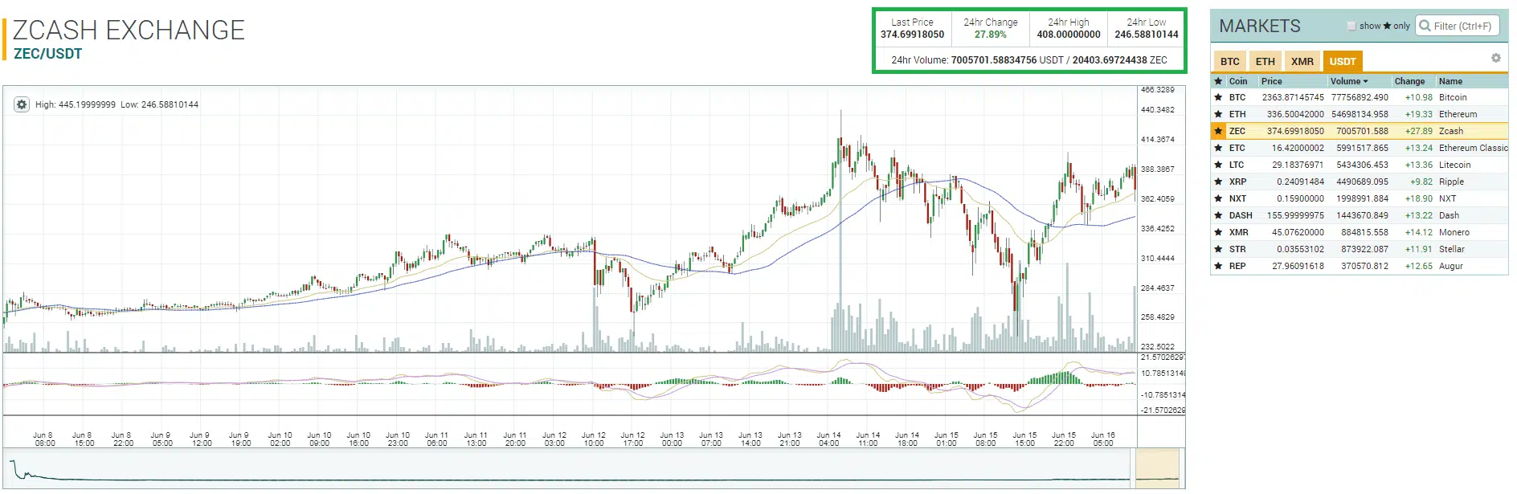This screenshot has width=1517, height=494.
Task: Click the ZEC change value +27.89
Action: (x=1418, y=131)
